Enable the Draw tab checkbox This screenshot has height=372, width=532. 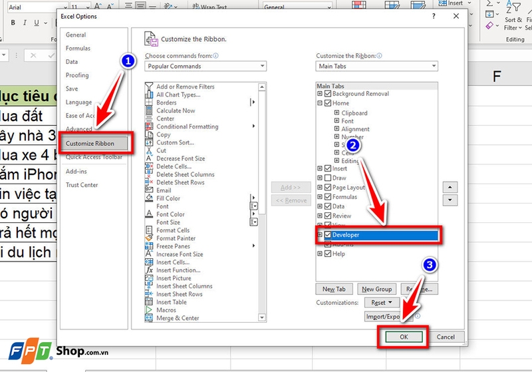[x=328, y=178]
